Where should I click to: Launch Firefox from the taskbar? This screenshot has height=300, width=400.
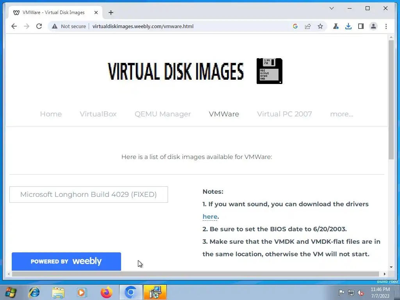point(106,292)
